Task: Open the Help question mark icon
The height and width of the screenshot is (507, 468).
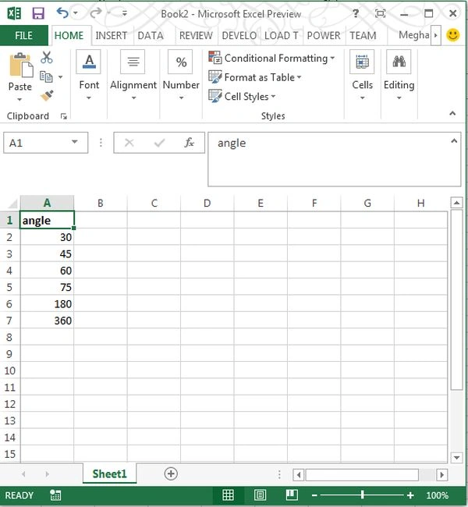Action: click(x=356, y=13)
